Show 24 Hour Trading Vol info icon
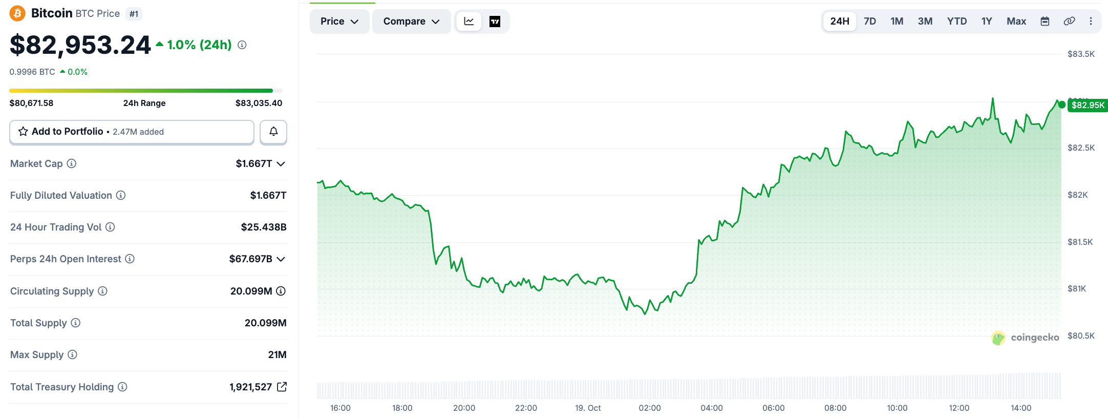This screenshot has width=1108, height=418. pyautogui.click(x=110, y=227)
